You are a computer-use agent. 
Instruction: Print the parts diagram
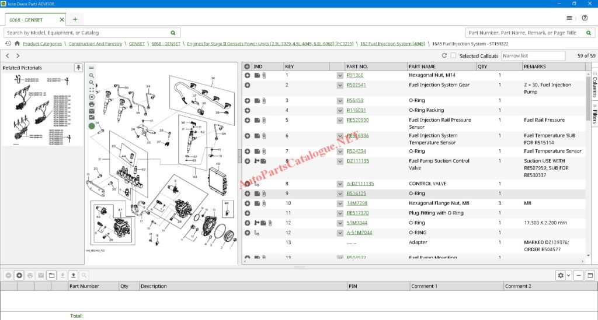tap(92, 104)
